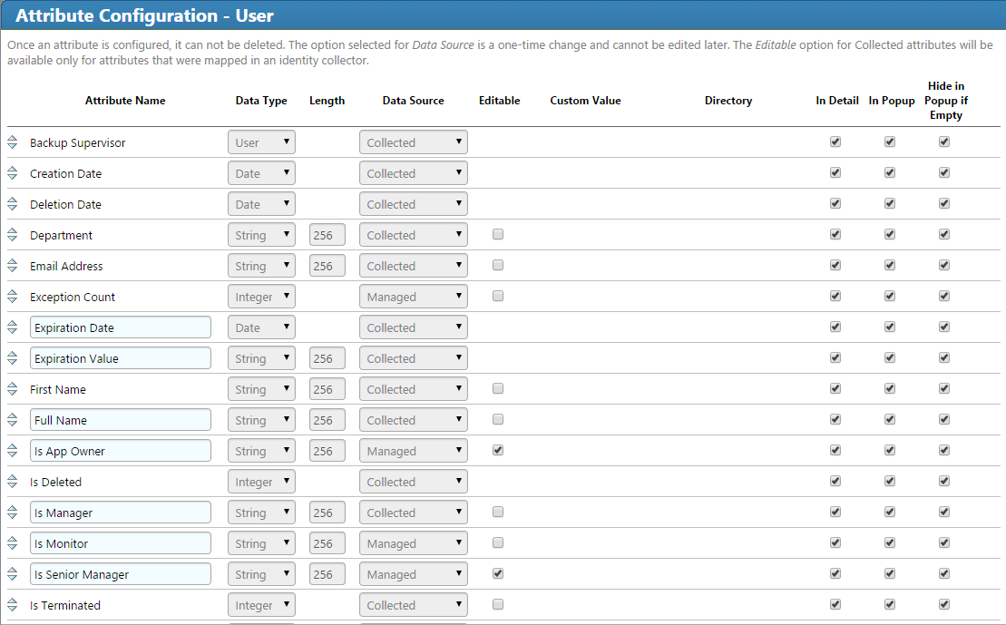Disable the Editable checkbox for Is App Owner
1006x625 pixels.
pos(497,450)
